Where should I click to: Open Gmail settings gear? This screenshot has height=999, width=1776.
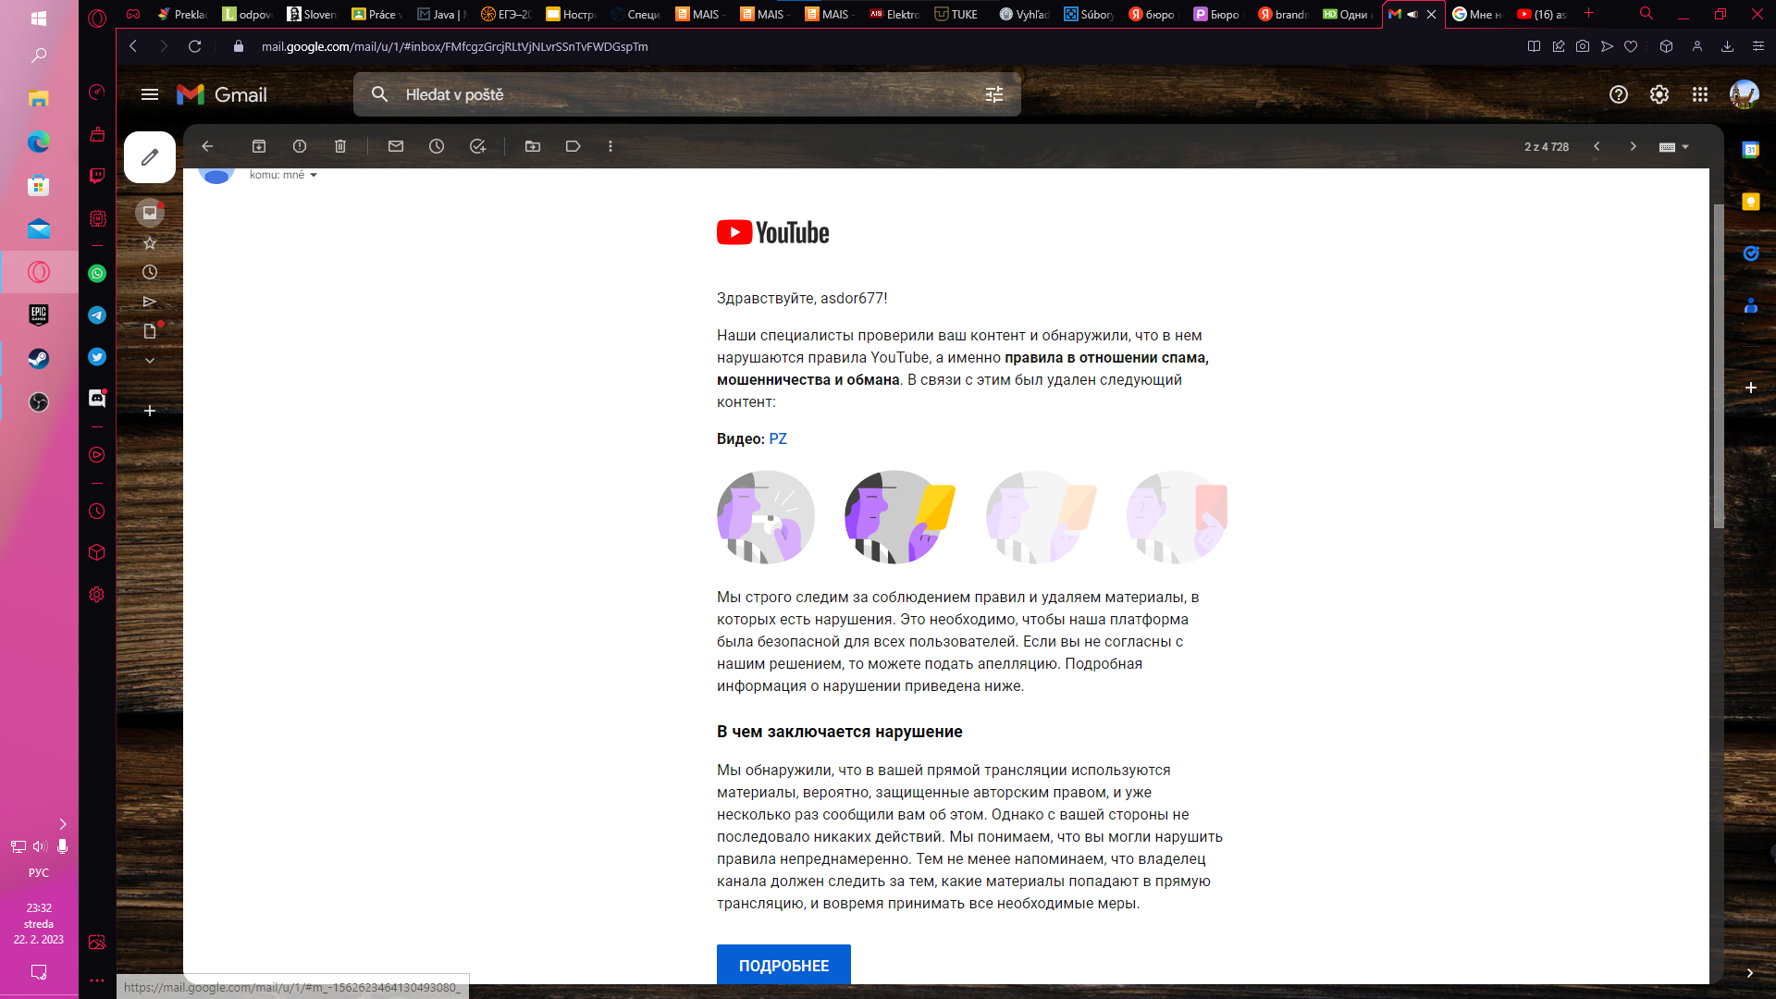1659,94
